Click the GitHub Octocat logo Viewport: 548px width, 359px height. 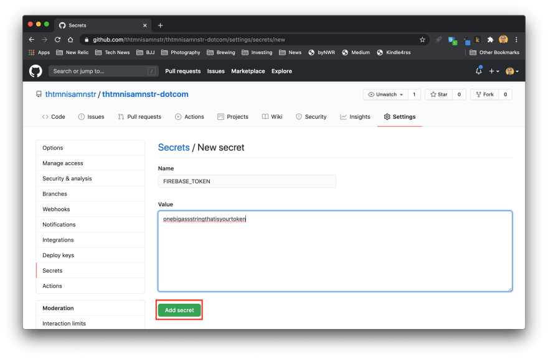[35, 71]
